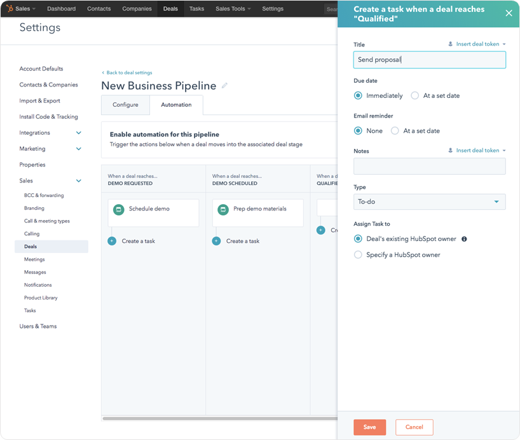Expand the Integrations settings section
This screenshot has width=520, height=440.
pyautogui.click(x=79, y=133)
